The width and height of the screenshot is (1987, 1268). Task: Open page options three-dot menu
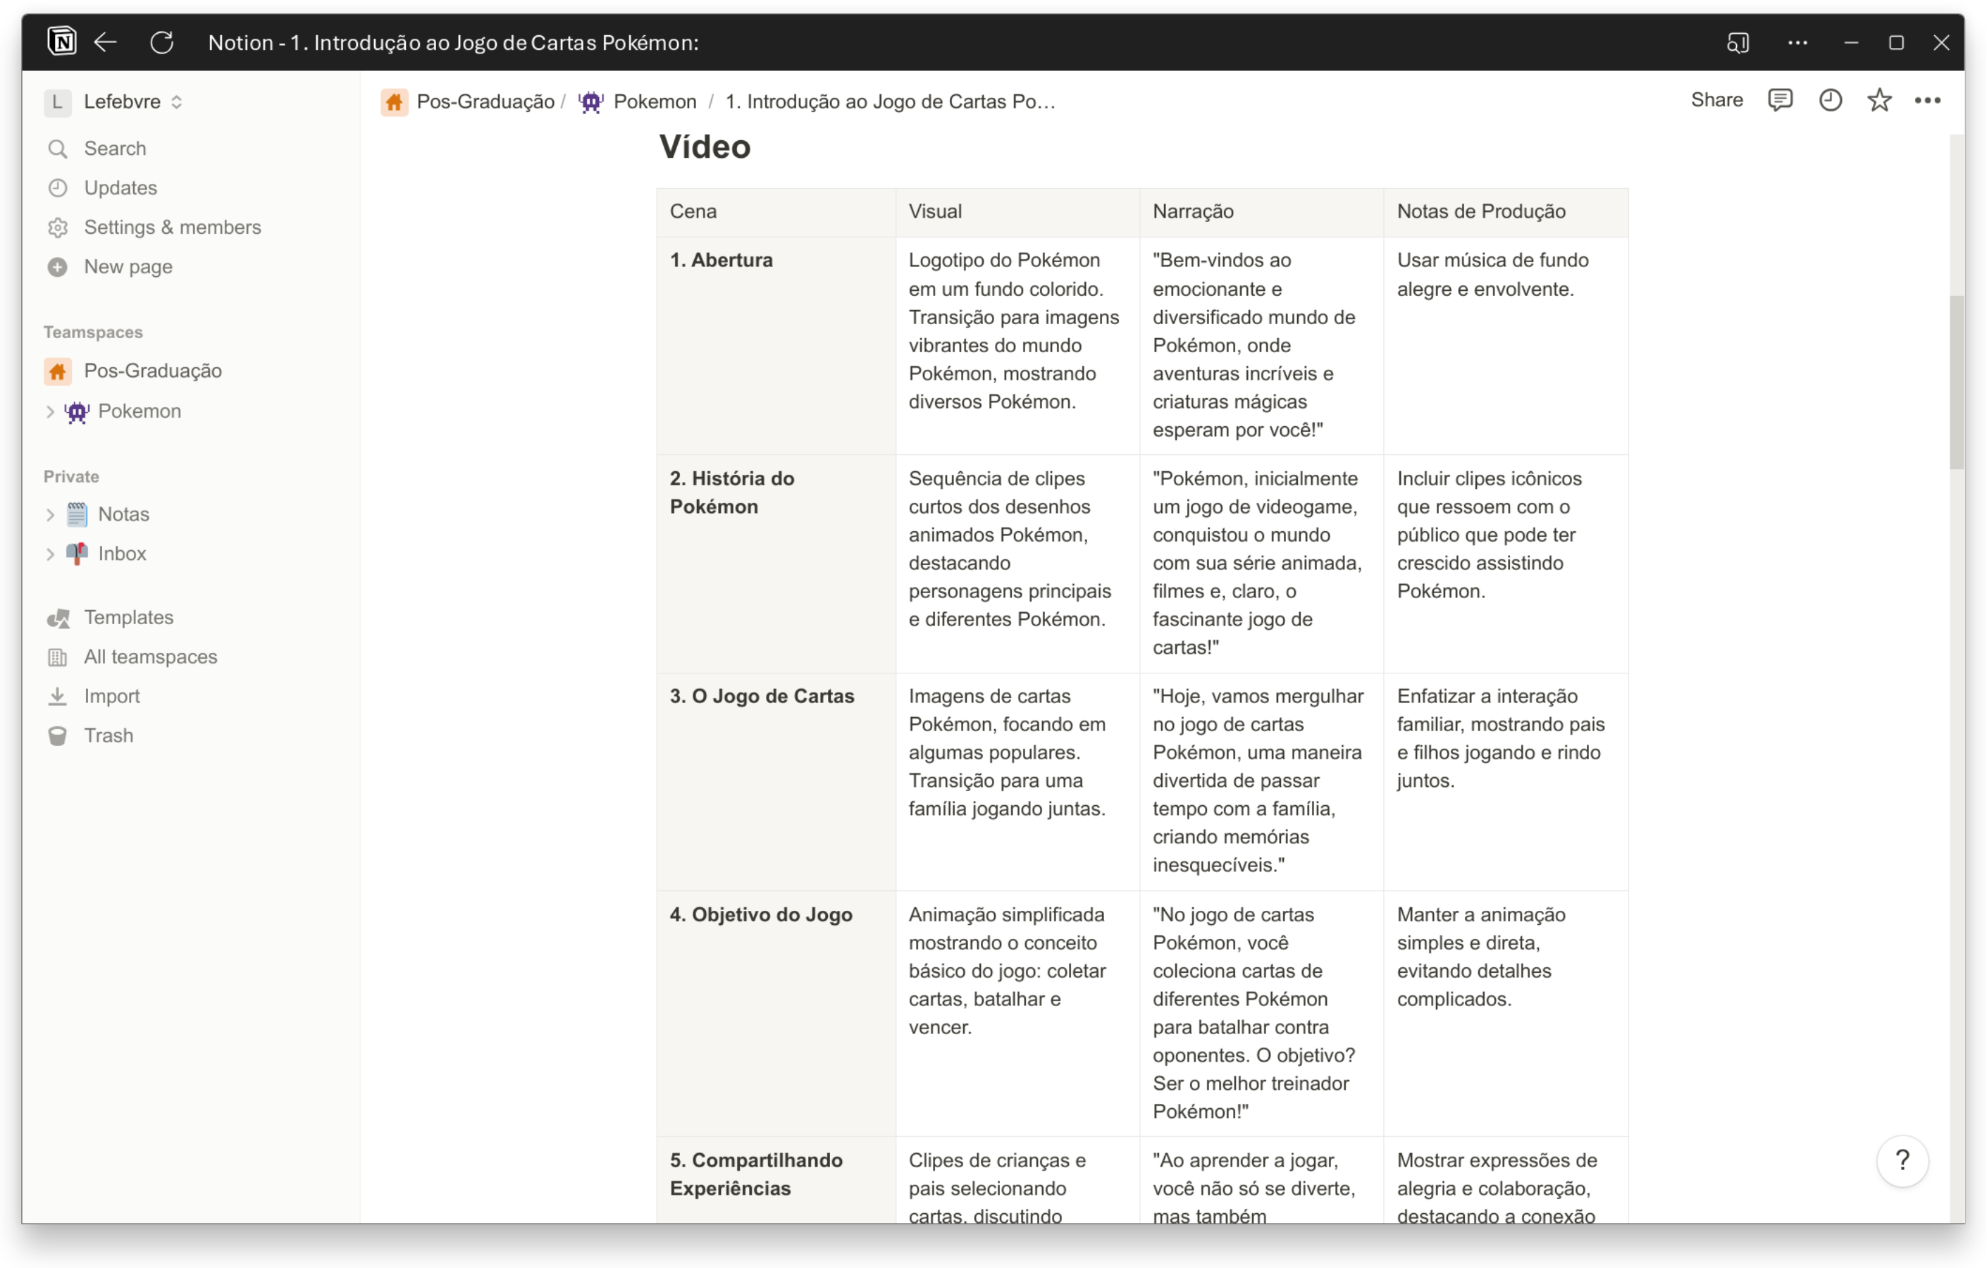coord(1928,100)
